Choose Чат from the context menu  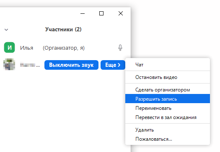click(168, 65)
